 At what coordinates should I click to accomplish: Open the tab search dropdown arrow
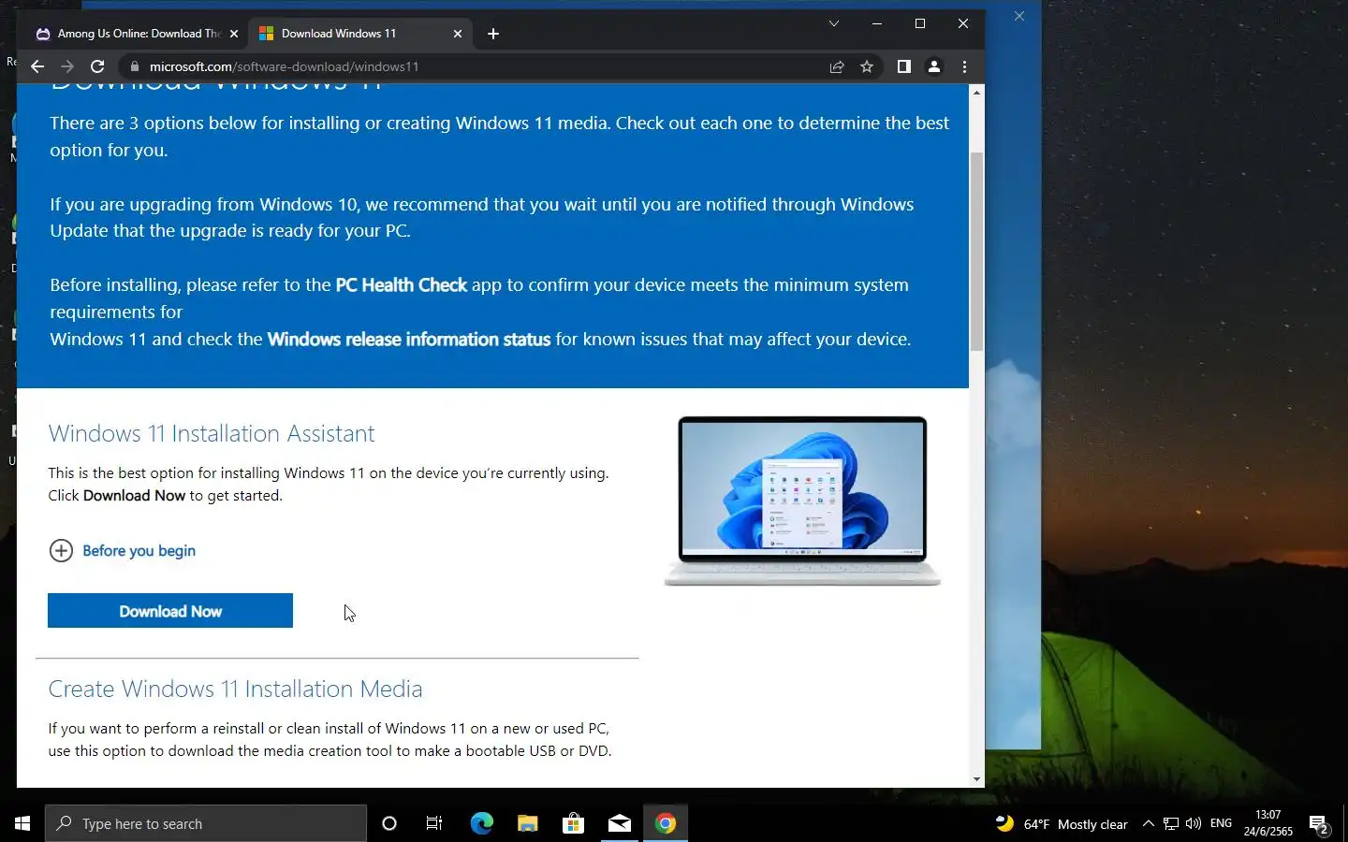click(x=834, y=23)
